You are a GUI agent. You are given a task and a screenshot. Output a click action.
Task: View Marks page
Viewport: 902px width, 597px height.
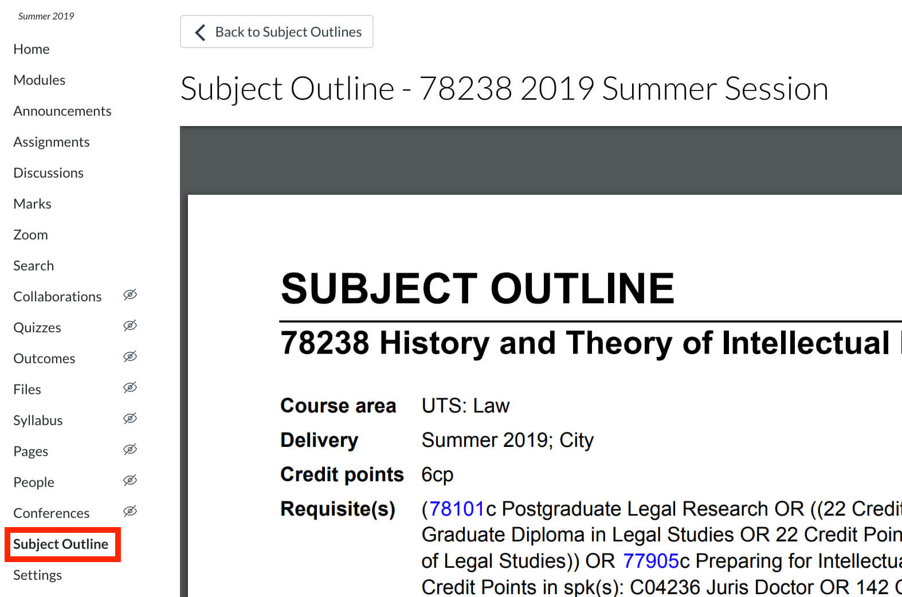click(33, 204)
